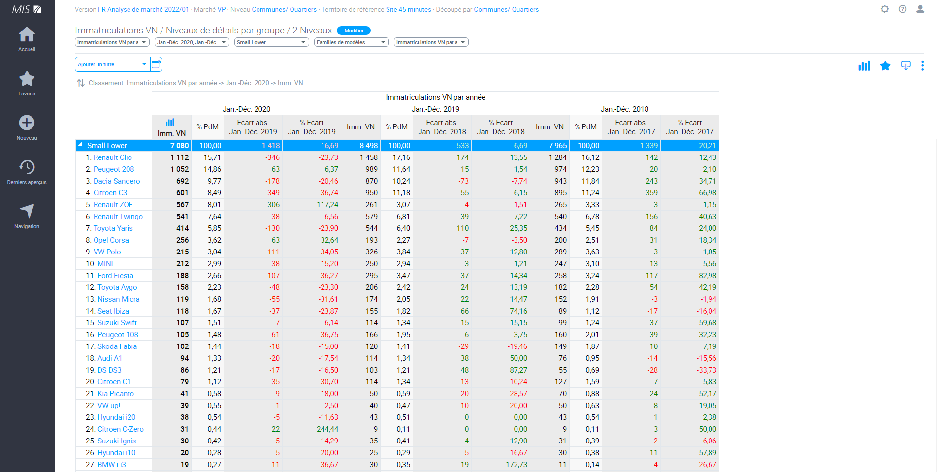Screen dimensions: 937x472
Task: Click the bar chart view icon
Action: (x=864, y=66)
